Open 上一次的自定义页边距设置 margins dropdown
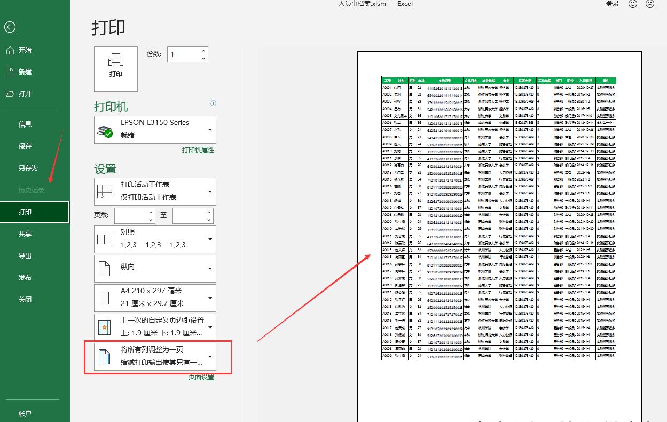The image size is (667, 422). pos(155,327)
